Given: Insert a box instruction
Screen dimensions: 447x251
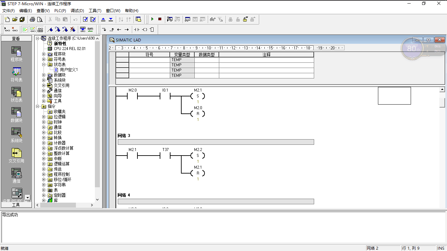Looking at the screenshot, I should tap(152, 29).
